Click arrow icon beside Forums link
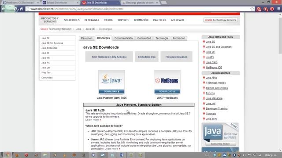Image resolution: width=282 pixels, height=158 pixels. (x=204, y=93)
